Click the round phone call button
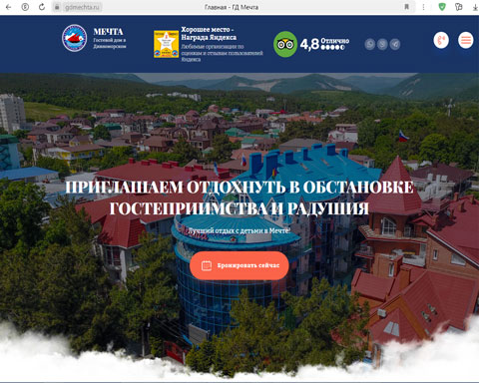 [x=441, y=40]
